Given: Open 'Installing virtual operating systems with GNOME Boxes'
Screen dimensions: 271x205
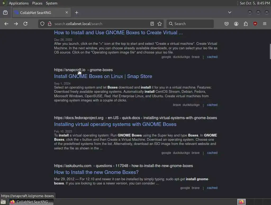Looking at the screenshot, I should click(x=115, y=124).
